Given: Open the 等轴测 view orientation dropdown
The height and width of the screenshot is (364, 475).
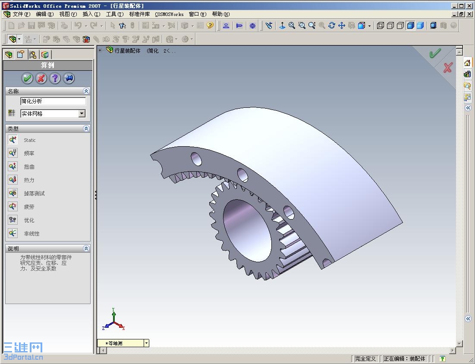Looking at the screenshot, I should 146,343.
